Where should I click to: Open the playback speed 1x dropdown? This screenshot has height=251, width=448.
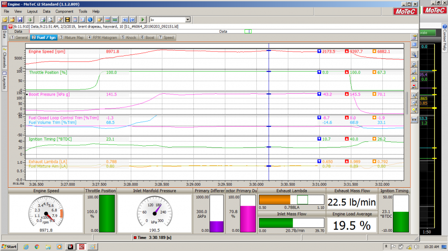coord(188,20)
